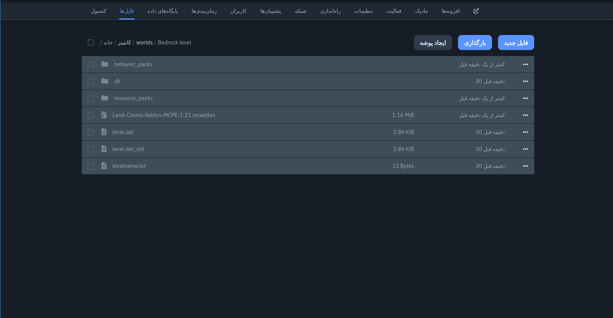
Task: Check the behavior_packs checkbox
Action: click(x=91, y=65)
